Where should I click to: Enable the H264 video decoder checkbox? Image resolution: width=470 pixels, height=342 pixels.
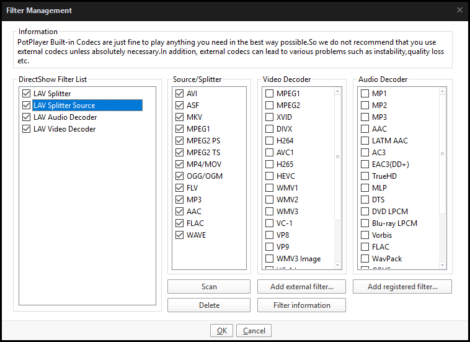(x=270, y=141)
